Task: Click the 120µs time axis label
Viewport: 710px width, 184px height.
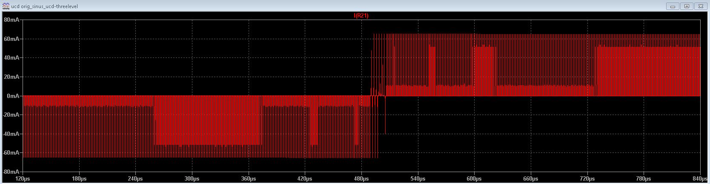Action: point(23,178)
